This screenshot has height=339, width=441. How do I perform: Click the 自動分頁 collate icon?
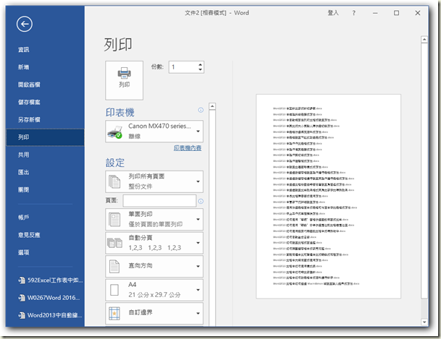114,243
